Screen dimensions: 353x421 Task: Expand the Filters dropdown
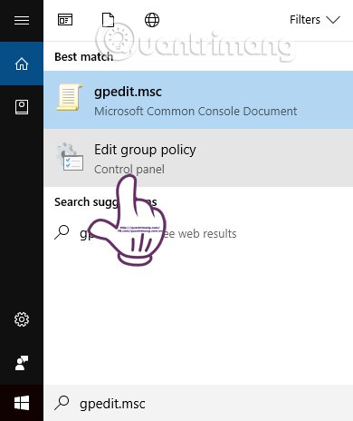point(315,20)
